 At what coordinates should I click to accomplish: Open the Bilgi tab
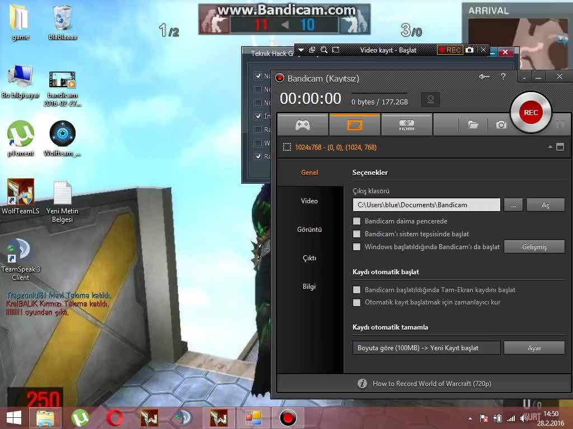309,287
